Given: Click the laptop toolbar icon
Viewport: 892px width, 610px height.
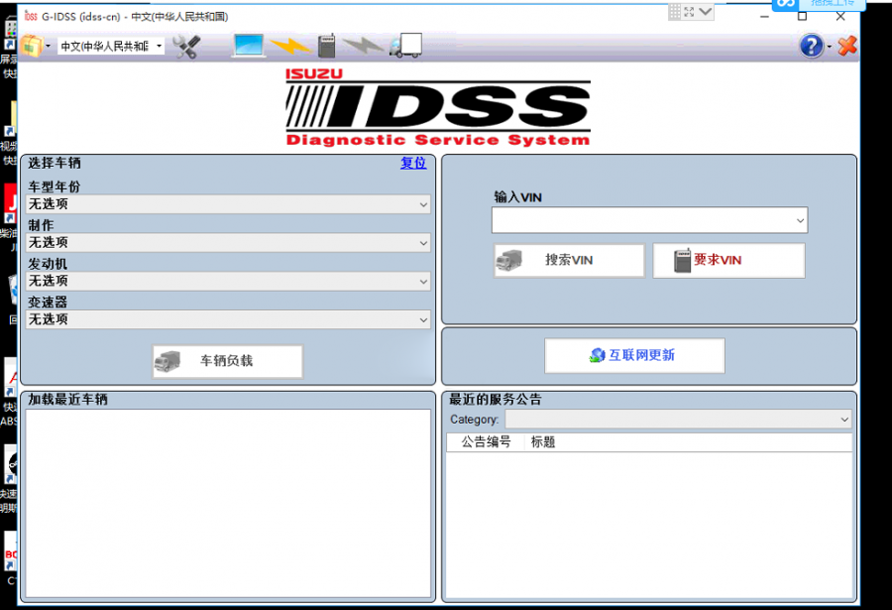Looking at the screenshot, I should click(x=247, y=46).
